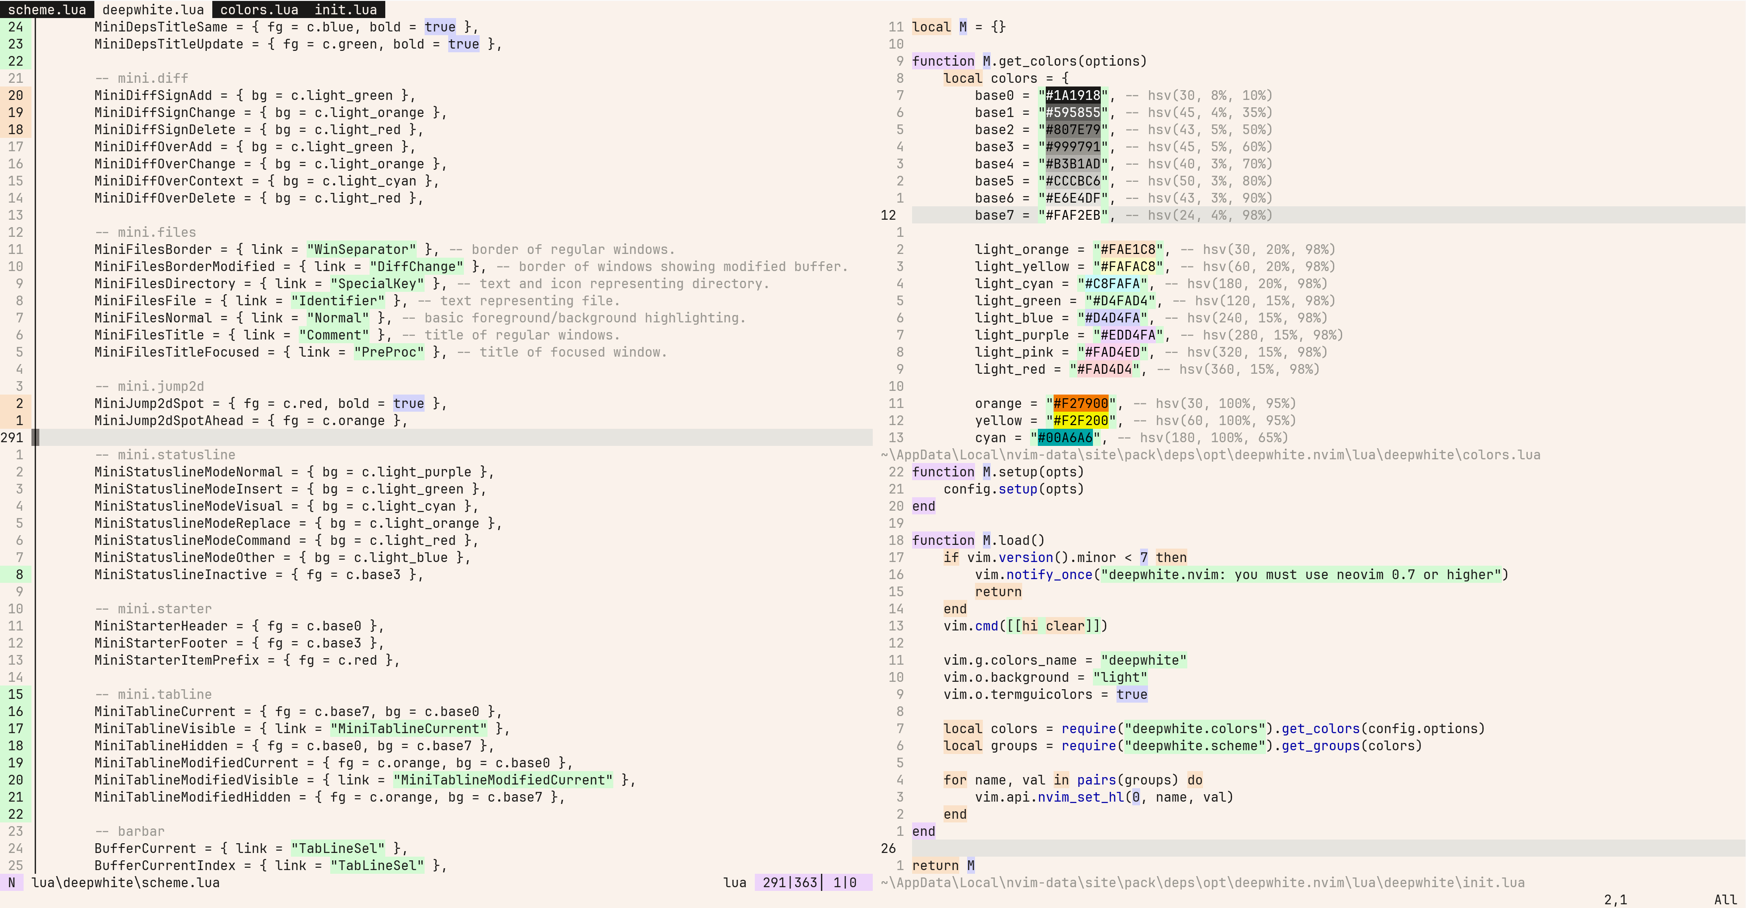Click the #F2F200 yellow color highlight

tap(1080, 420)
